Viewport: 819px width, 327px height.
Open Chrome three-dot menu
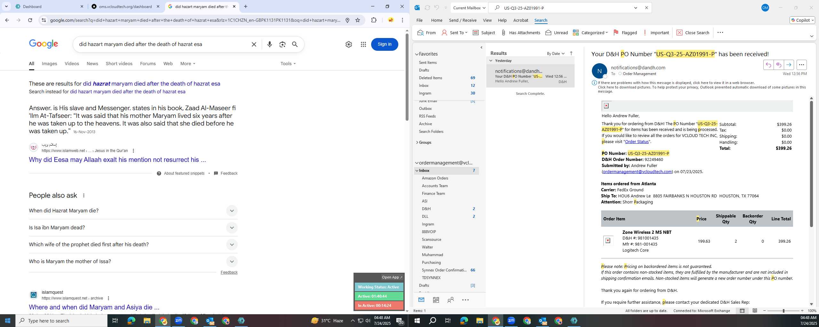[402, 20]
